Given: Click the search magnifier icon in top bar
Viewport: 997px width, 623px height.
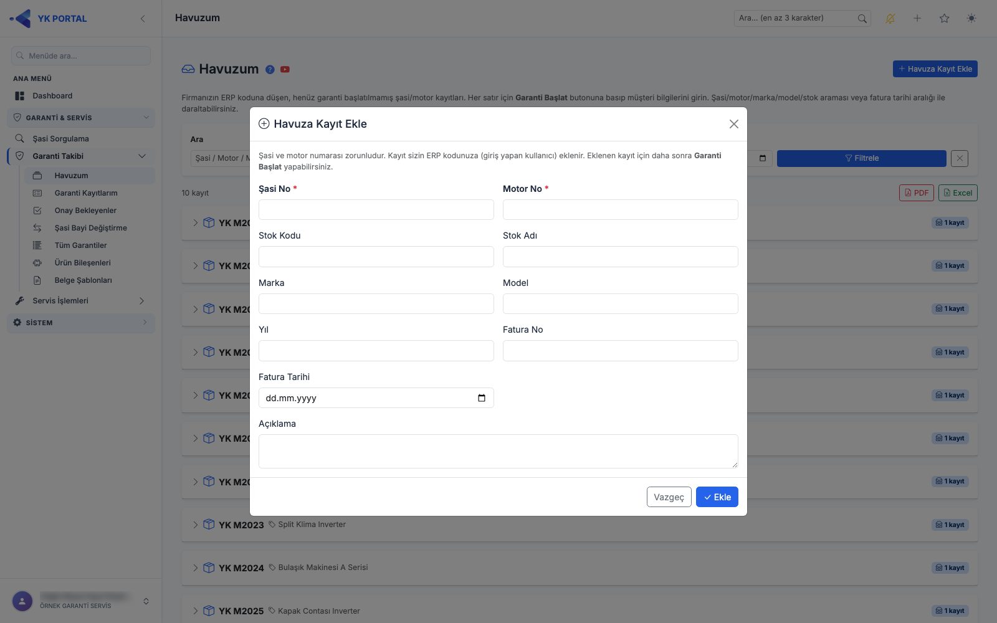Looking at the screenshot, I should (x=862, y=18).
